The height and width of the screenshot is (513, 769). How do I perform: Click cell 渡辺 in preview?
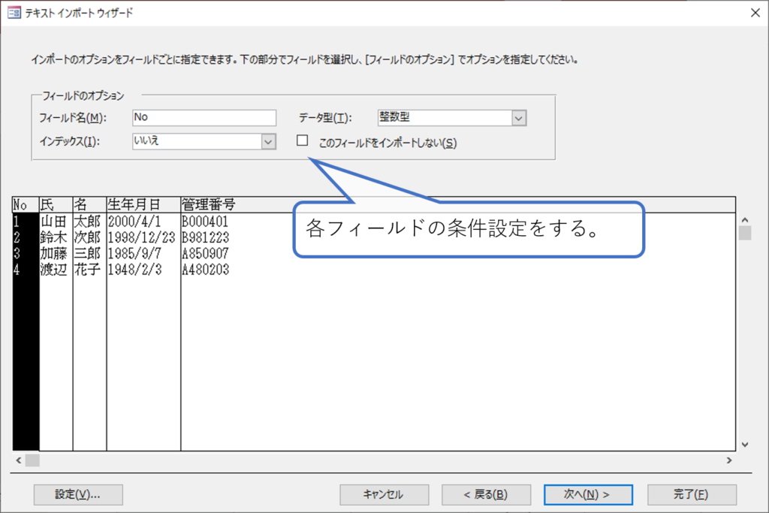click(53, 269)
